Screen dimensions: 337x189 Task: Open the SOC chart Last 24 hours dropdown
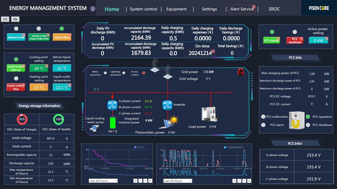pos(103,181)
